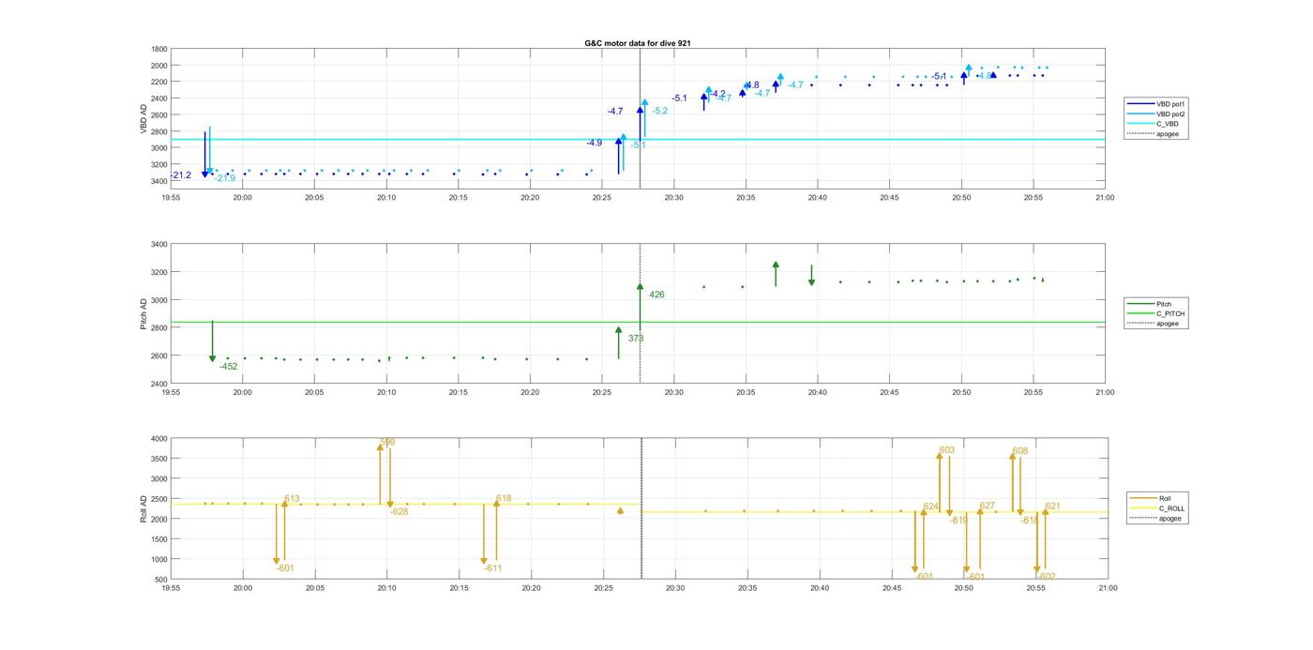The image size is (1313, 650).
Task: Click the '624' roll data label
Action: 930,506
